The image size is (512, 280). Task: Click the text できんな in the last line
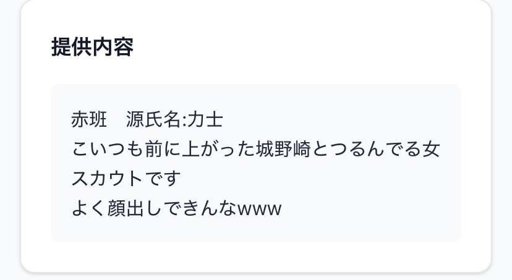pyautogui.click(x=200, y=208)
